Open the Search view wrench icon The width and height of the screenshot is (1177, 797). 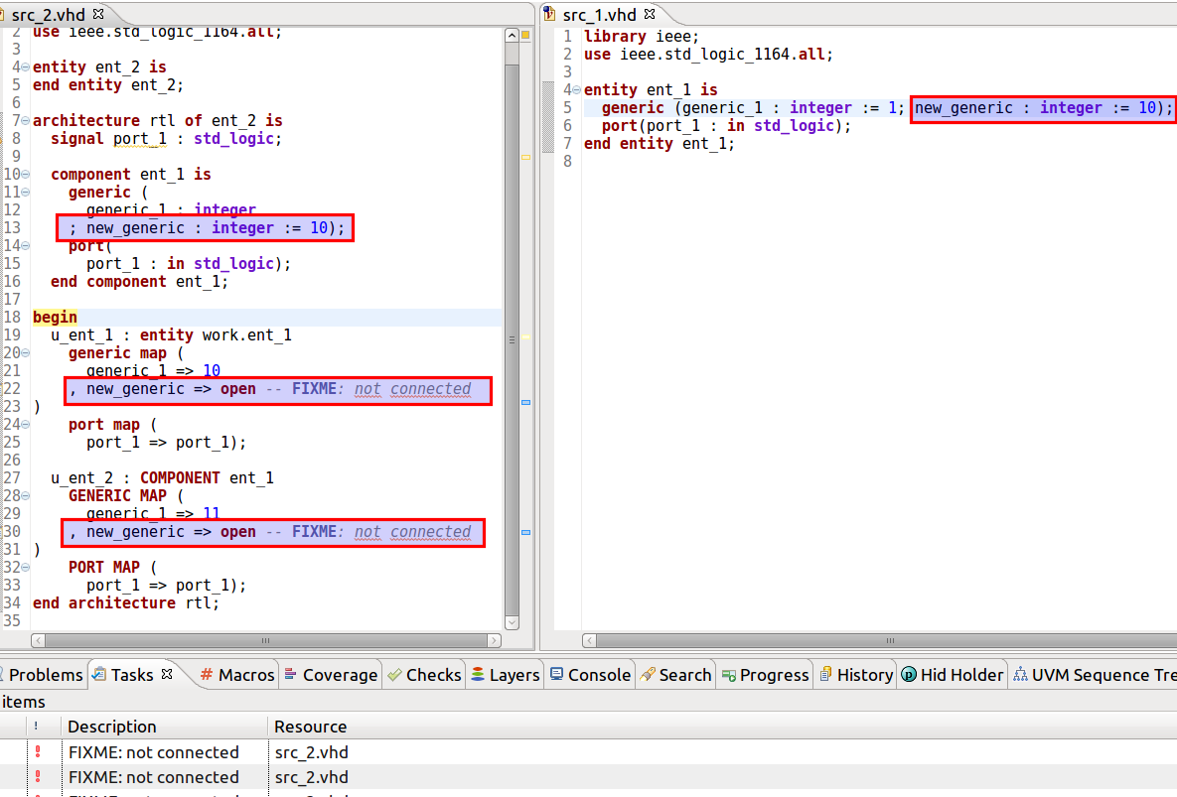click(650, 675)
